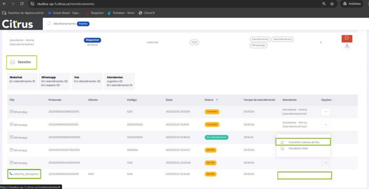
Task: Click the phone icon beside LabUnity_Receptiva
Action: coord(11,174)
